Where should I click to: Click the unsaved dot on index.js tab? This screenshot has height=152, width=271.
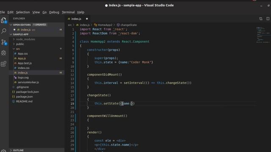point(87,19)
